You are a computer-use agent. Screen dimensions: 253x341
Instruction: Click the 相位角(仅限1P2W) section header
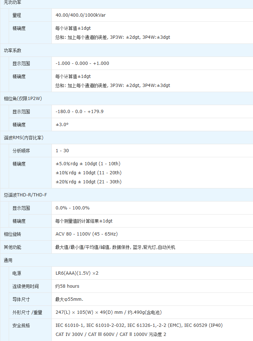(23, 99)
